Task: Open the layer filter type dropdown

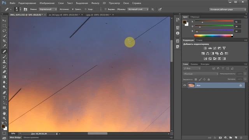Action: pyautogui.click(x=192, y=68)
